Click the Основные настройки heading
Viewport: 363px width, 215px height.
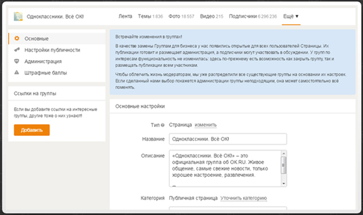click(x=140, y=106)
